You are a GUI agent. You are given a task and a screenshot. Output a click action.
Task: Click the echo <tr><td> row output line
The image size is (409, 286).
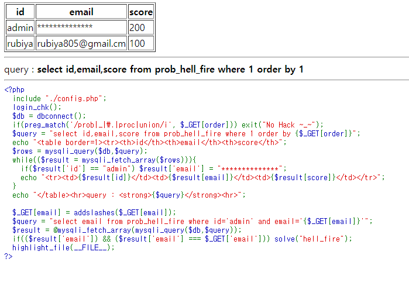[202, 178]
